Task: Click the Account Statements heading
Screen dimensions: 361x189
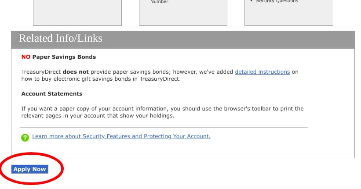Action: tap(52, 94)
